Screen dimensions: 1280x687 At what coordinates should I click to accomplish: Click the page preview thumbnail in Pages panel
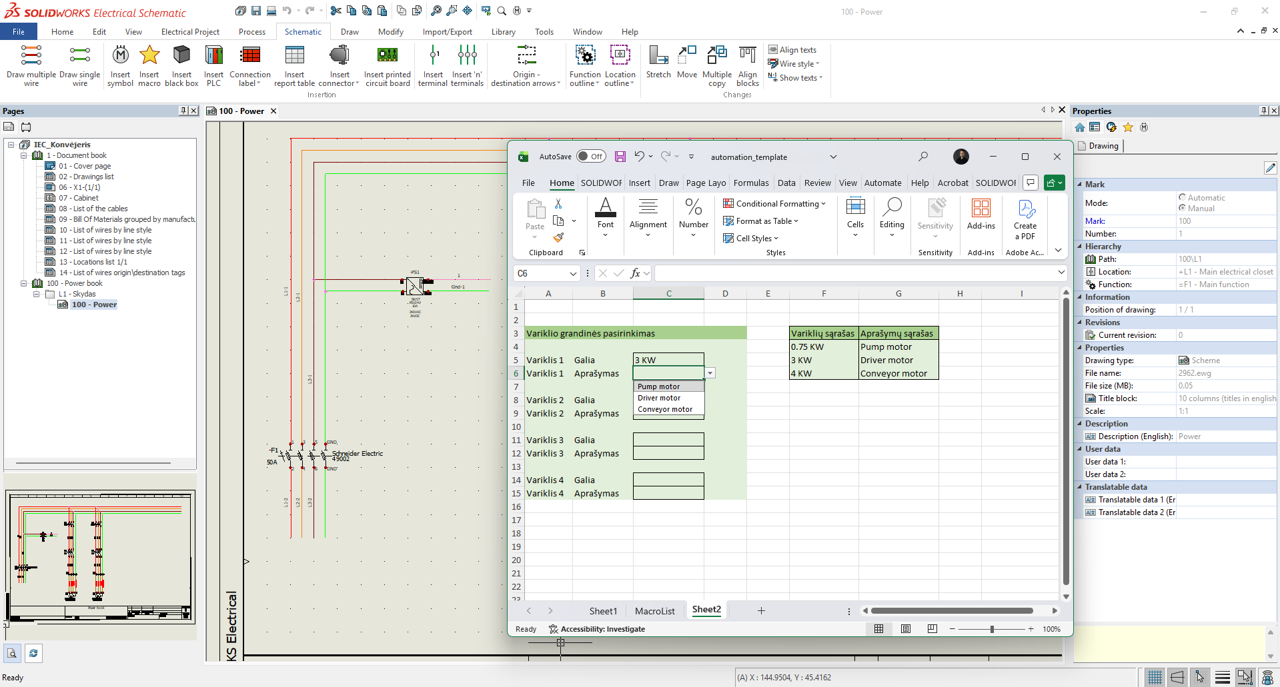coord(100,557)
